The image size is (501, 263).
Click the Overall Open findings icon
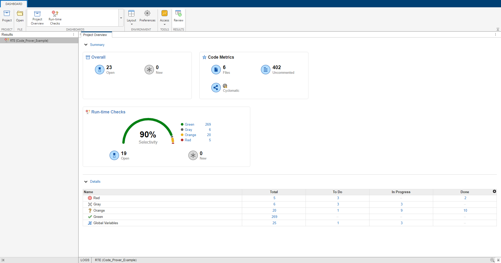tap(100, 70)
